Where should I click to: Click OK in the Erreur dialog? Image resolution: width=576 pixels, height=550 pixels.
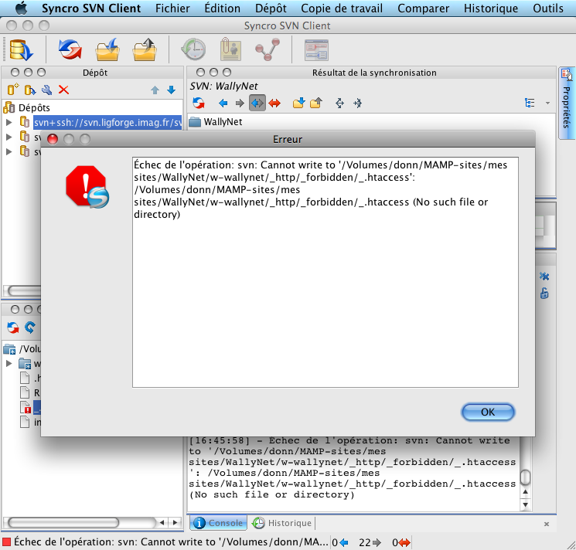488,412
